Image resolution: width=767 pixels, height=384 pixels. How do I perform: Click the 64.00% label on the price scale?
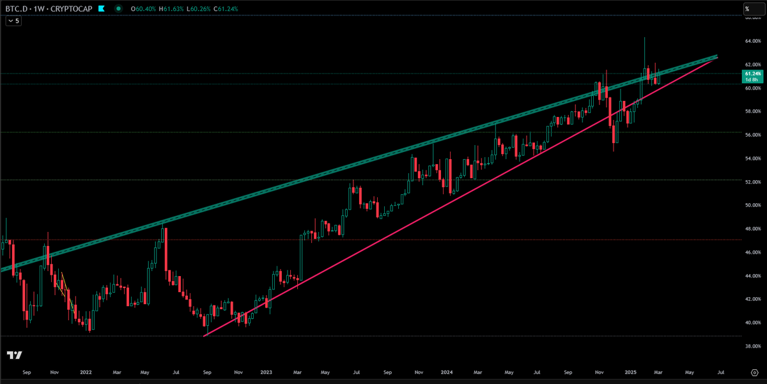(x=753, y=41)
